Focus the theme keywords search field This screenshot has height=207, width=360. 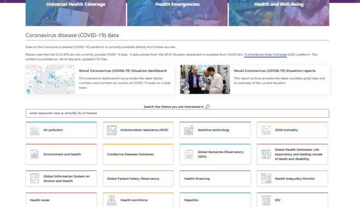point(177,113)
